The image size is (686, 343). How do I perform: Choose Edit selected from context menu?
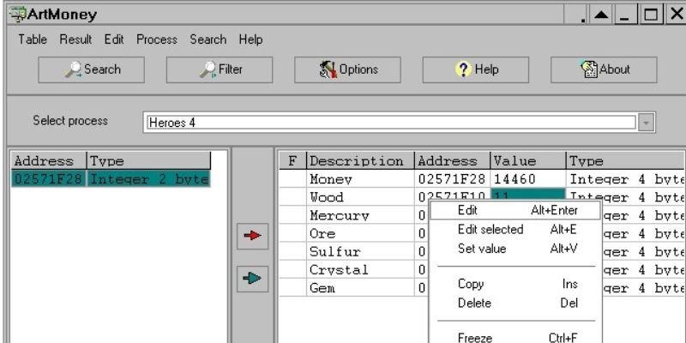click(x=515, y=230)
